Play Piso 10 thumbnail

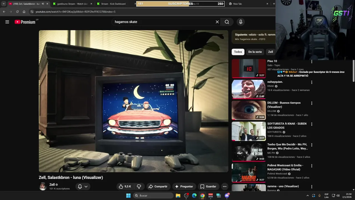[249, 68]
